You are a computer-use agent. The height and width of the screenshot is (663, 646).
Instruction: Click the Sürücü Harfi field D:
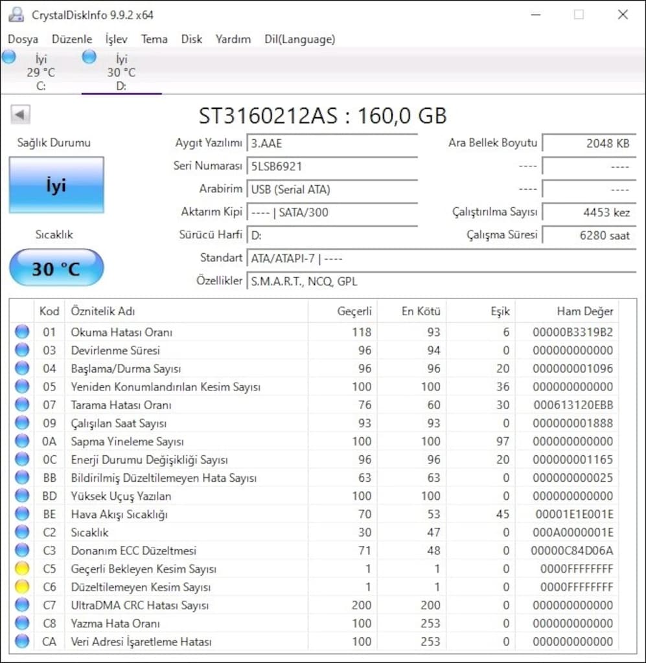pos(332,235)
